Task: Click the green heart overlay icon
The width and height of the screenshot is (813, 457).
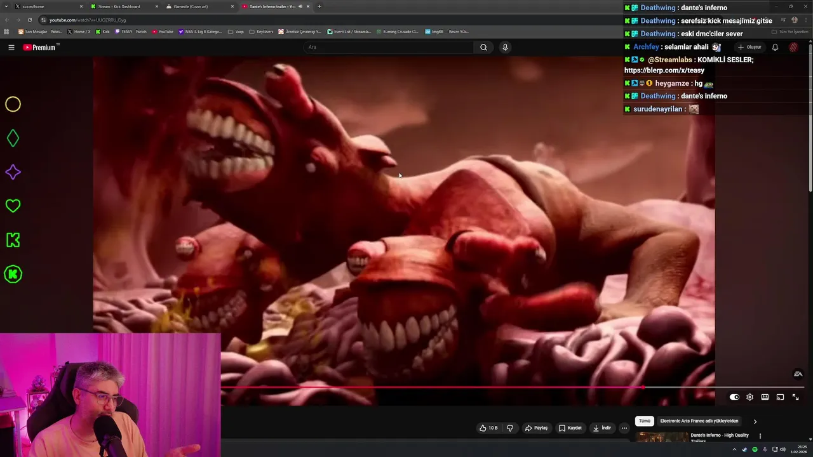Action: click(x=13, y=206)
